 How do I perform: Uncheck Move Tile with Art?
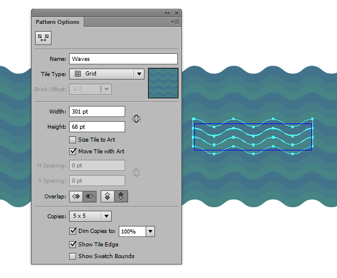pyautogui.click(x=73, y=152)
